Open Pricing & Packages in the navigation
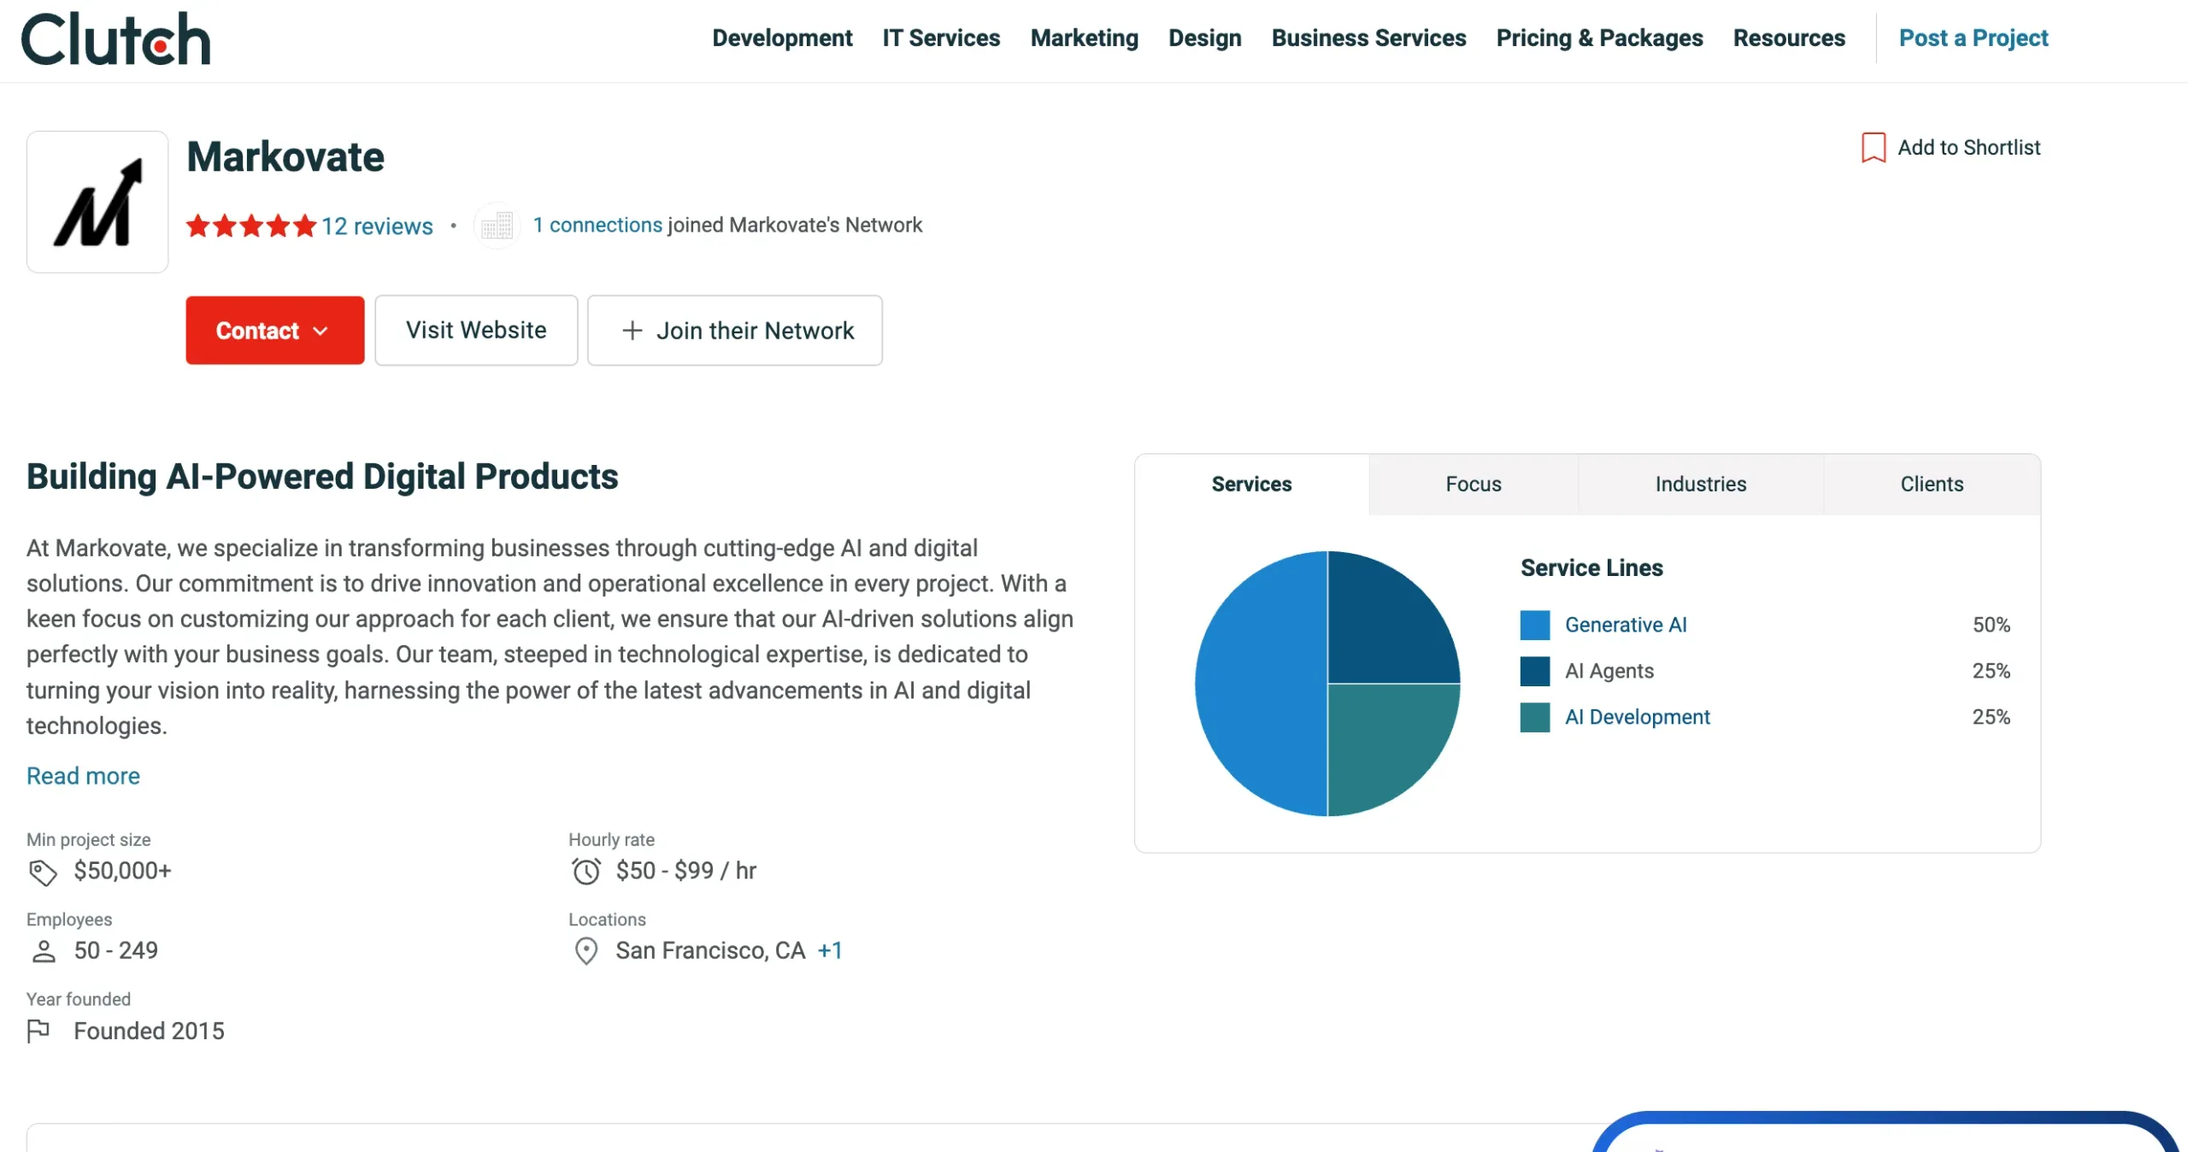Image resolution: width=2188 pixels, height=1152 pixels. 1599,38
